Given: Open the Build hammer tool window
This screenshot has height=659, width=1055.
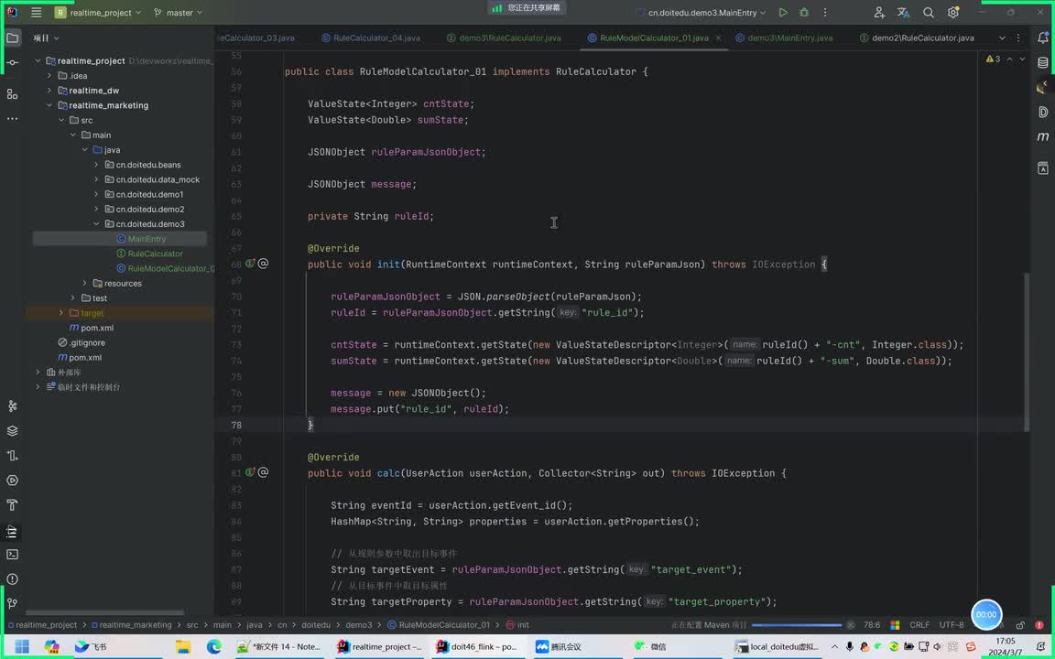Looking at the screenshot, I should click(x=12, y=505).
